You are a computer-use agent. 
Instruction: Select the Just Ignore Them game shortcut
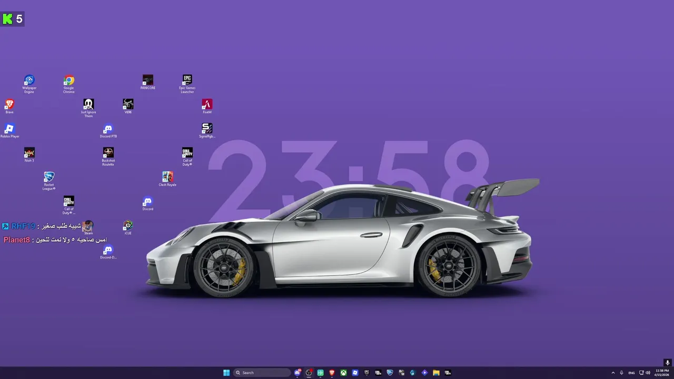(x=88, y=108)
